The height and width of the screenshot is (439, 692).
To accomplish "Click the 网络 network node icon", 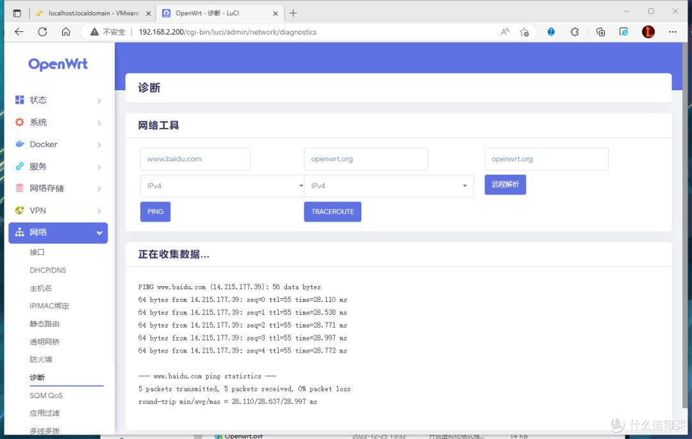I will 21,233.
